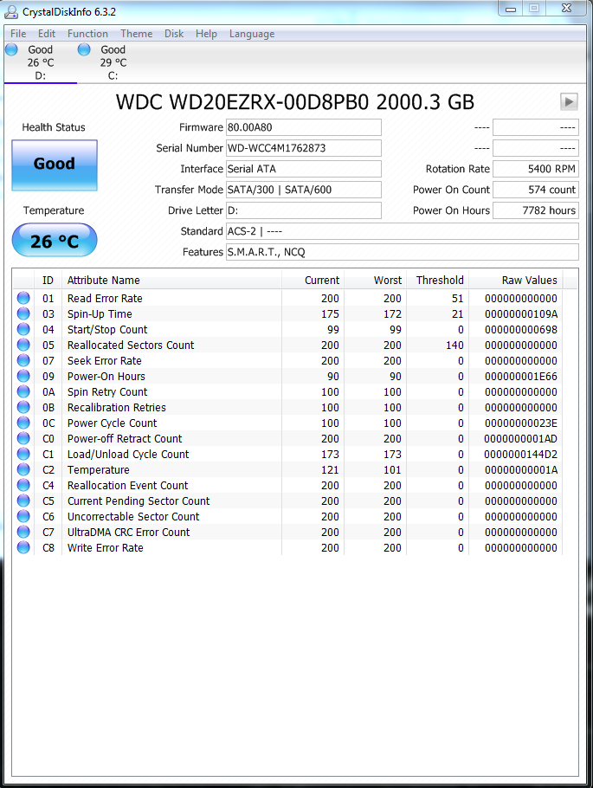Click the Firmware field 80.00A80

coord(304,127)
